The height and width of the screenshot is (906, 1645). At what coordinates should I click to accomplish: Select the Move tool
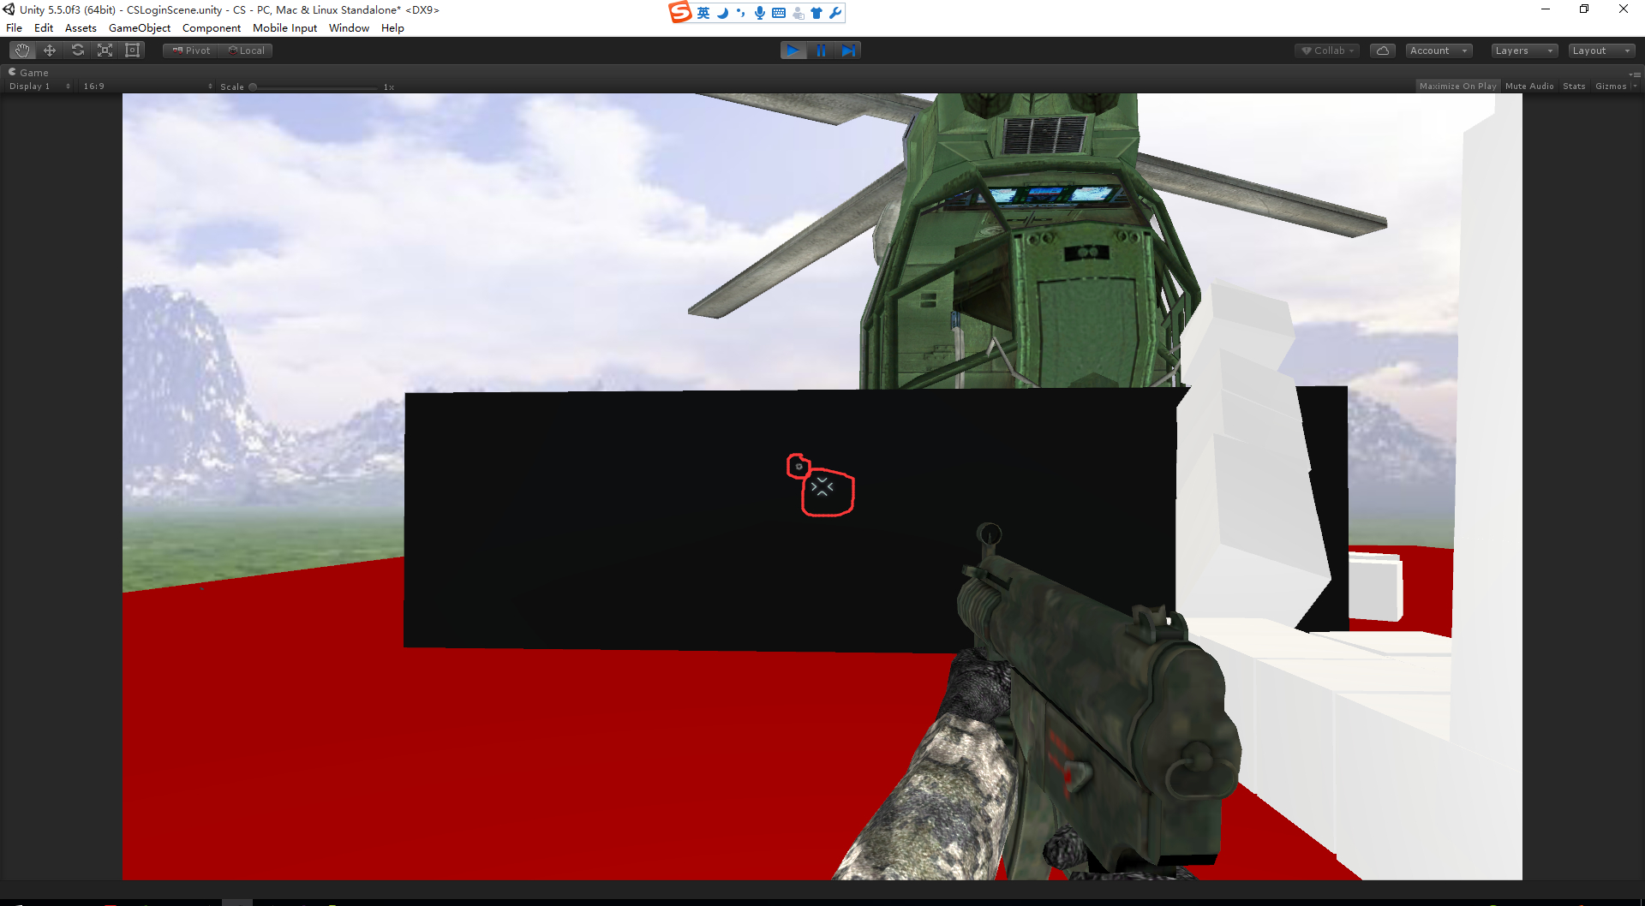coord(50,51)
